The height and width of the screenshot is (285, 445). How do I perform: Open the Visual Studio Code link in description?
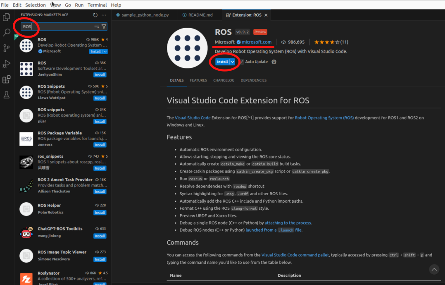(x=193, y=117)
